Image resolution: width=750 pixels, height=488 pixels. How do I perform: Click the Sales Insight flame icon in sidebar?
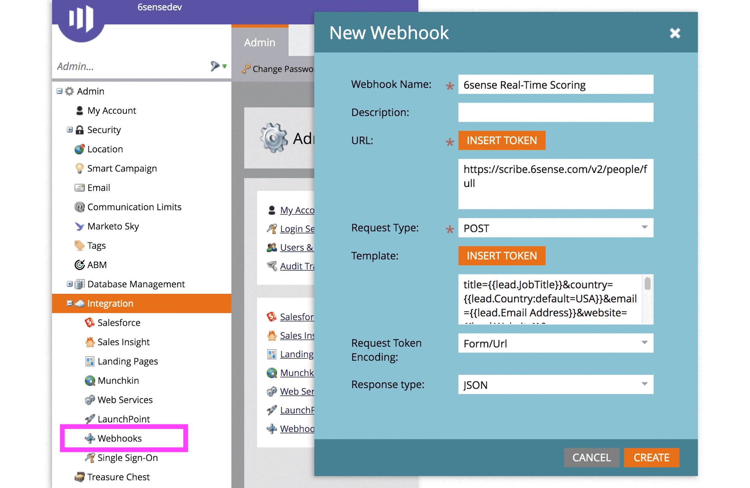click(x=90, y=342)
